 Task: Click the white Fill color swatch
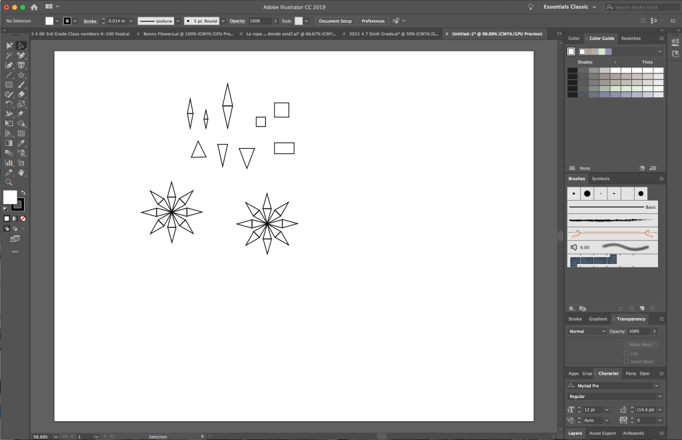pos(49,21)
